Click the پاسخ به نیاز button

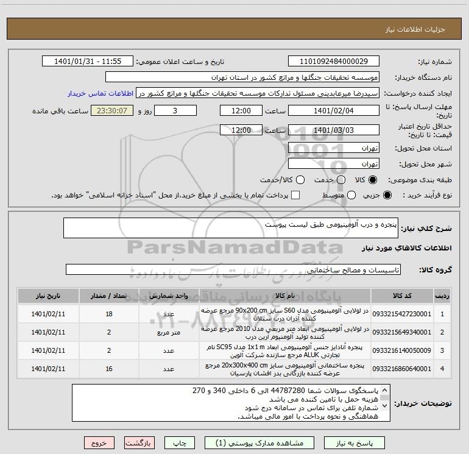coord(354,443)
